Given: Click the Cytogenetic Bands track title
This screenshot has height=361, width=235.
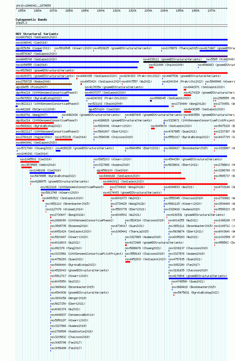Looking at the screenshot, I should (x=31, y=20).
